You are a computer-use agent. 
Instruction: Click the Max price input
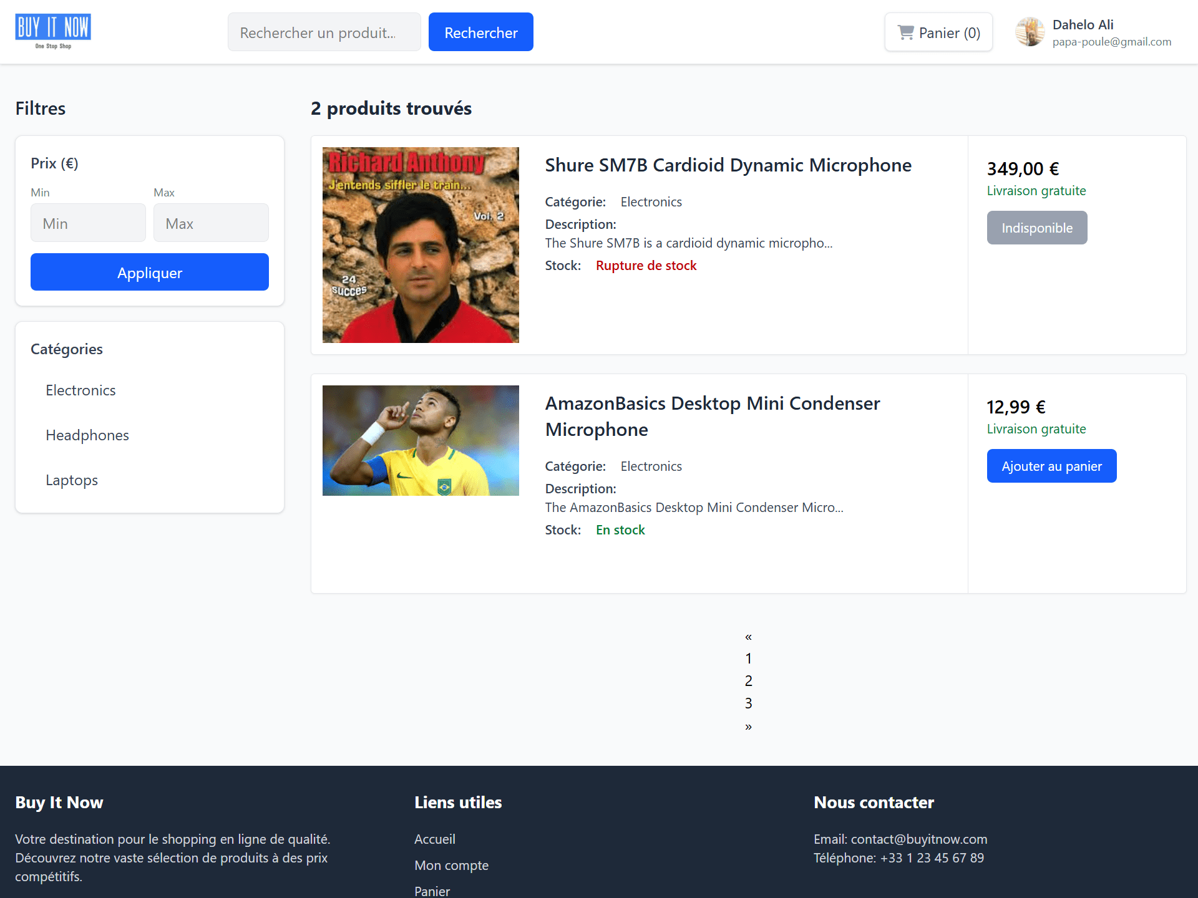click(x=211, y=223)
